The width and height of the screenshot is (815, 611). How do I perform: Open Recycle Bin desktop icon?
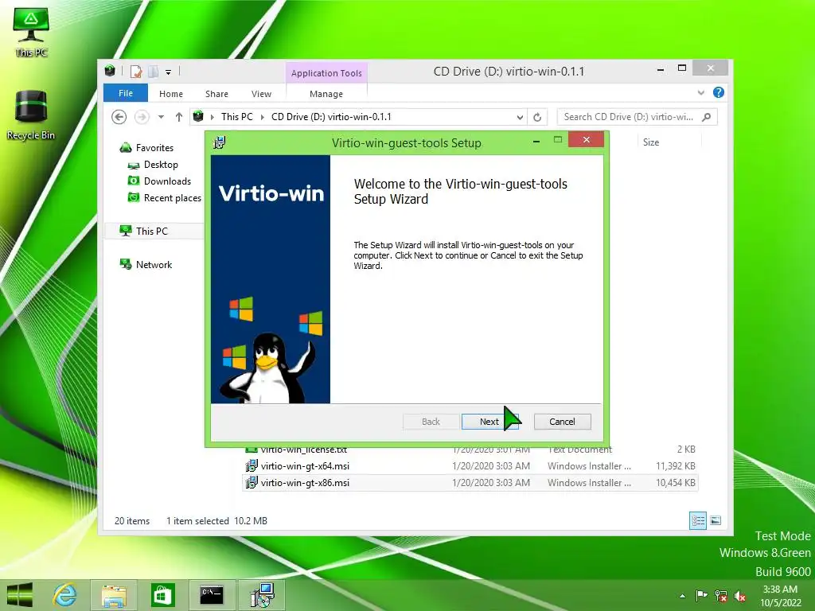click(31, 115)
